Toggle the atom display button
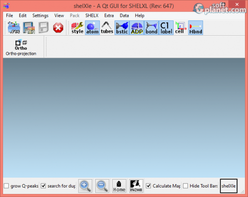The height and width of the screenshot is (197, 248). coord(92,28)
